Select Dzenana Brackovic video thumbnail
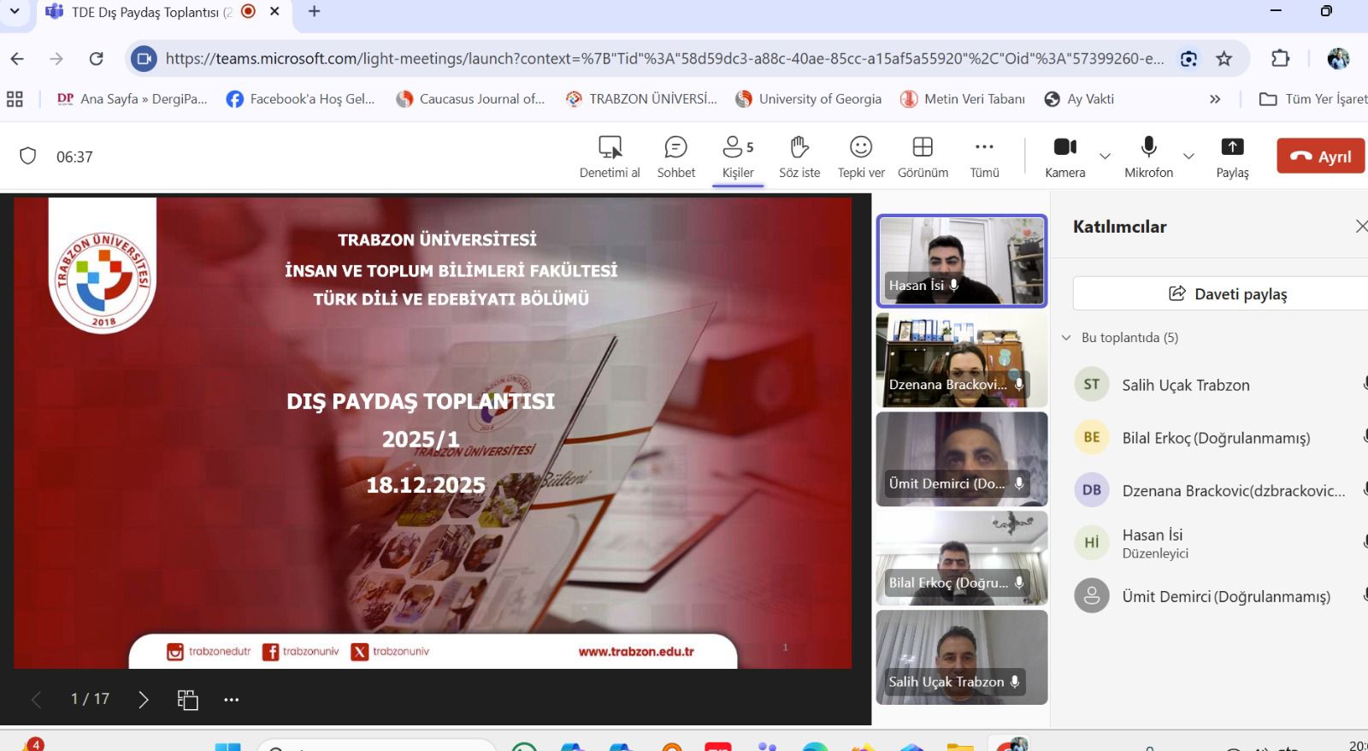 (961, 360)
